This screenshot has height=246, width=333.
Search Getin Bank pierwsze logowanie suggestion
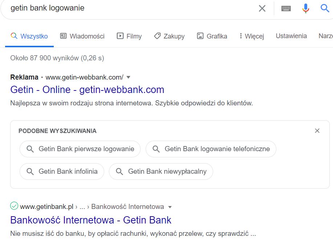80,149
